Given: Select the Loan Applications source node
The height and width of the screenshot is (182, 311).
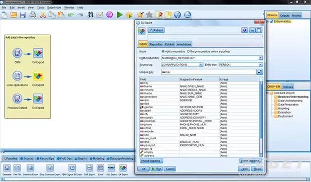Looking at the screenshot, I should pos(18,76).
